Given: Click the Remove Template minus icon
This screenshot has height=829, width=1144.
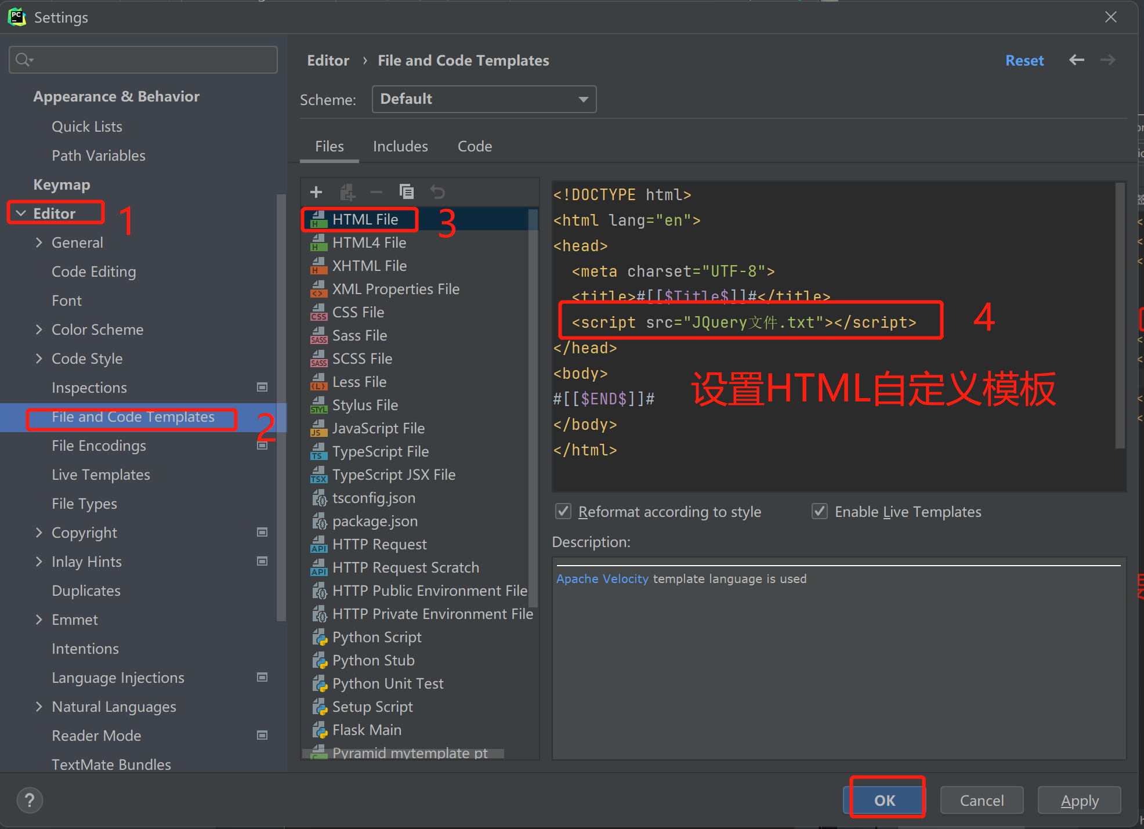Looking at the screenshot, I should [x=376, y=192].
